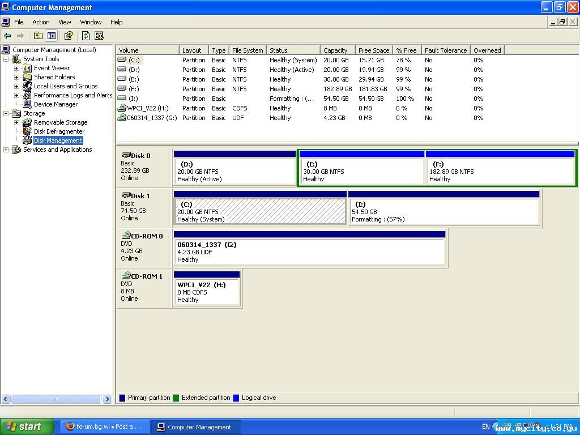Open the Help toolbar icon

tap(69, 36)
